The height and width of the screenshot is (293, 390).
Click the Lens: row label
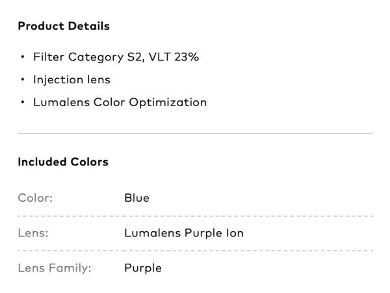click(x=33, y=232)
